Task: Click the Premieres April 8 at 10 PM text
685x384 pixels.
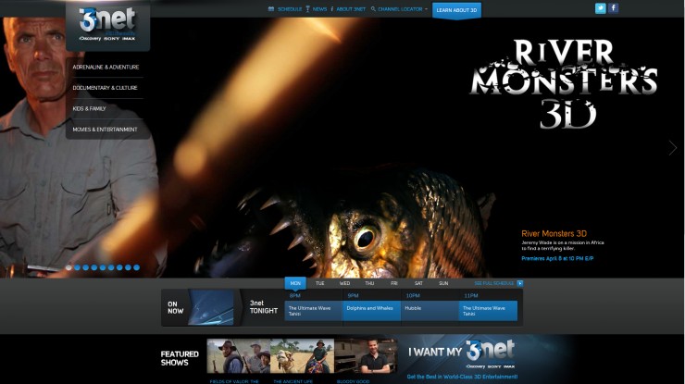Action: pos(557,258)
